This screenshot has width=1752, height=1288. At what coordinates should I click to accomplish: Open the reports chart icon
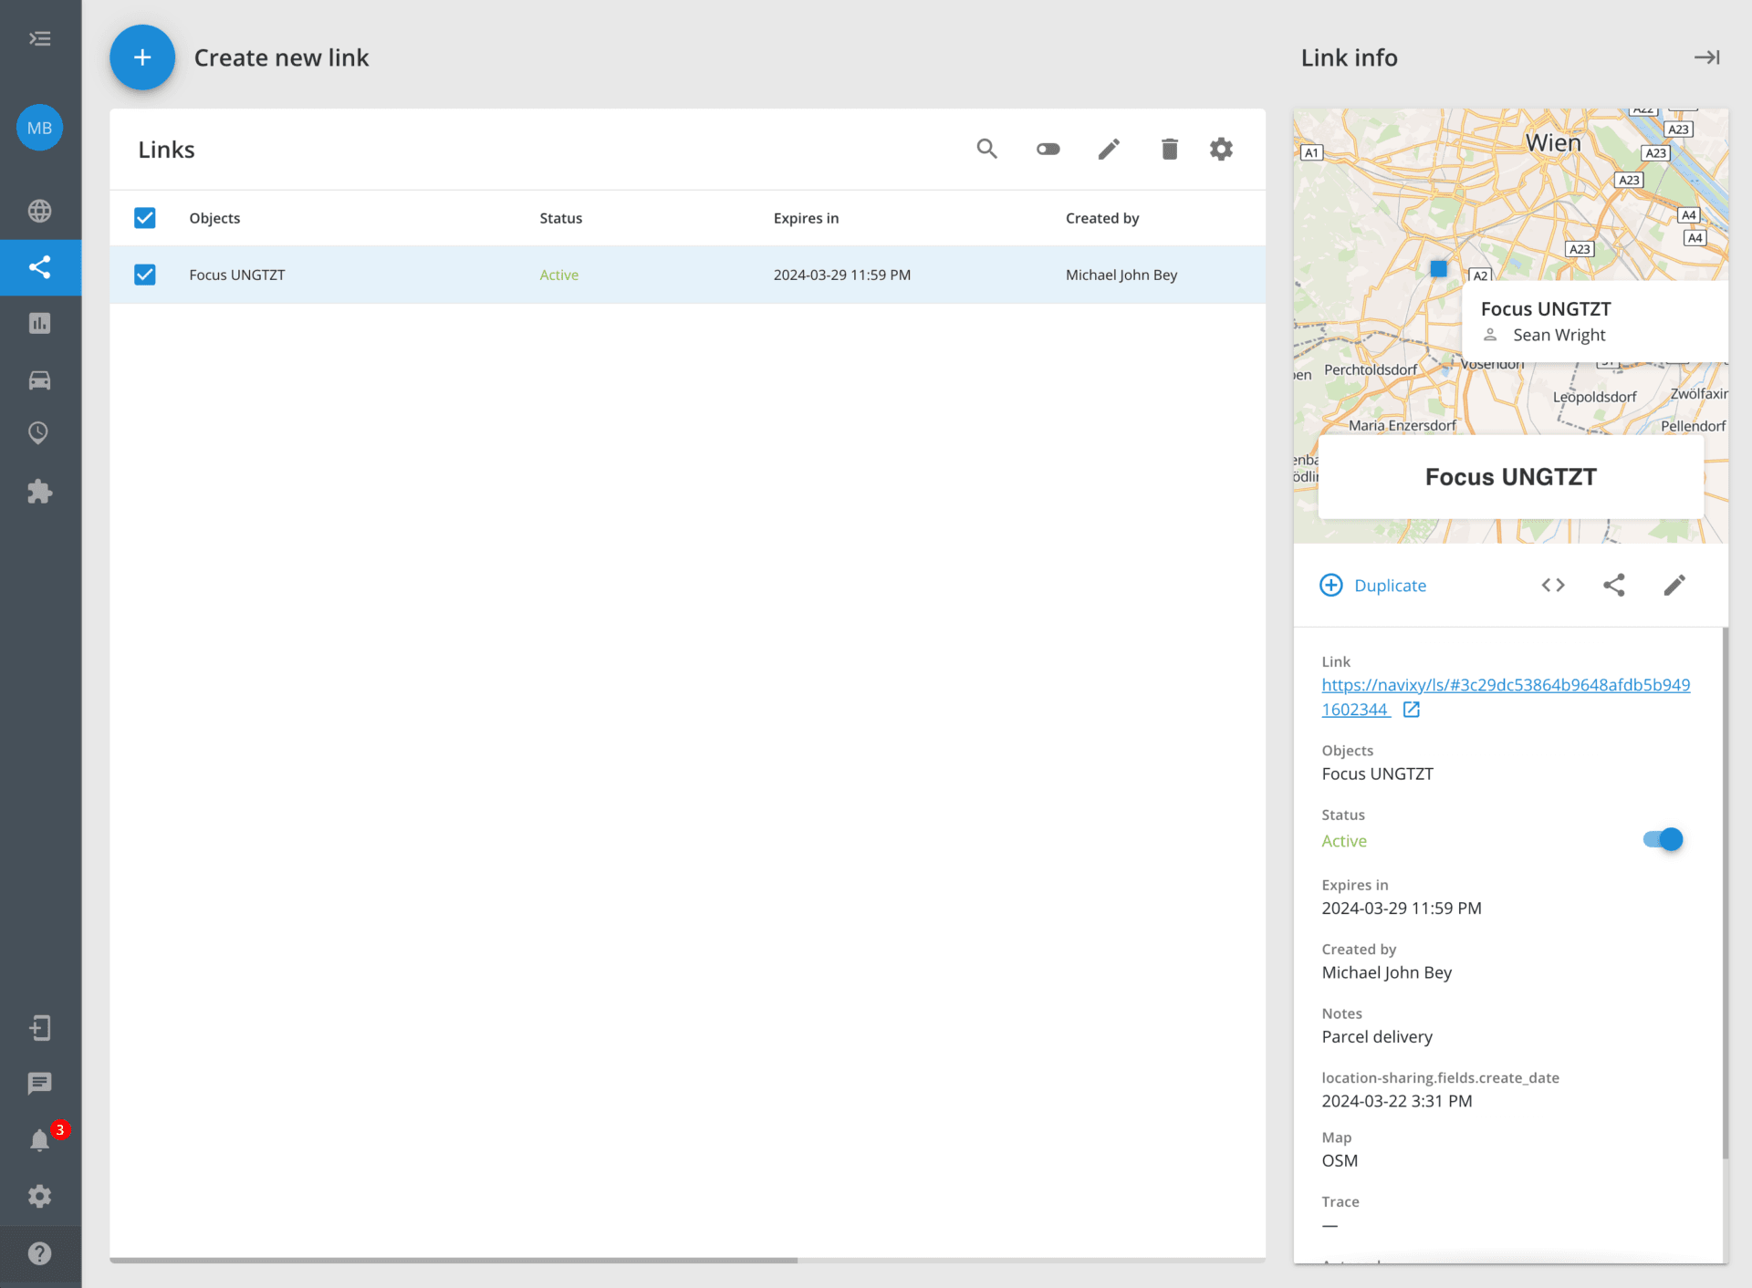coord(39,323)
